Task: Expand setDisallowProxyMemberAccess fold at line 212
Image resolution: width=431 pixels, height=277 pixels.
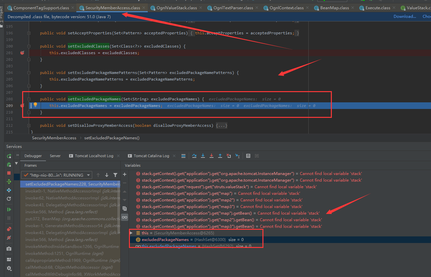Action: (x=29, y=125)
